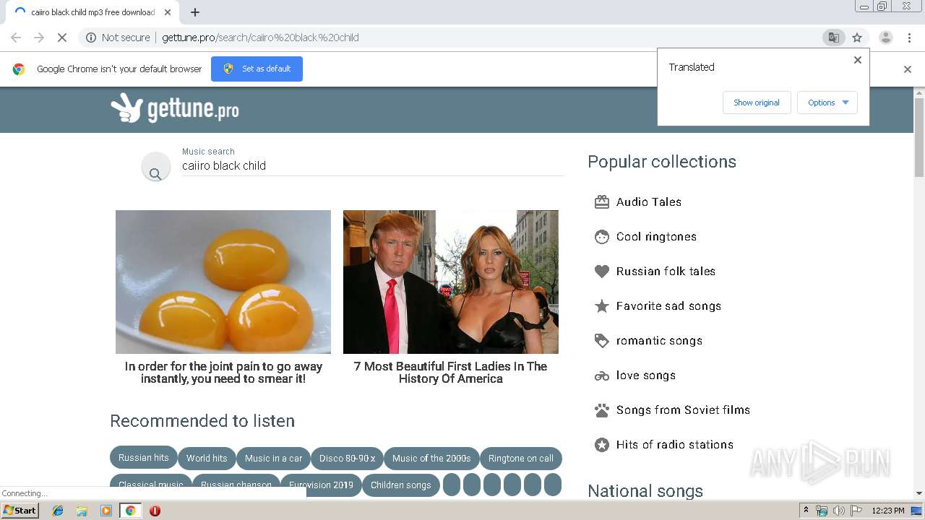Choose the Eurovision 2019 chip
925x520 pixels.
click(321, 485)
